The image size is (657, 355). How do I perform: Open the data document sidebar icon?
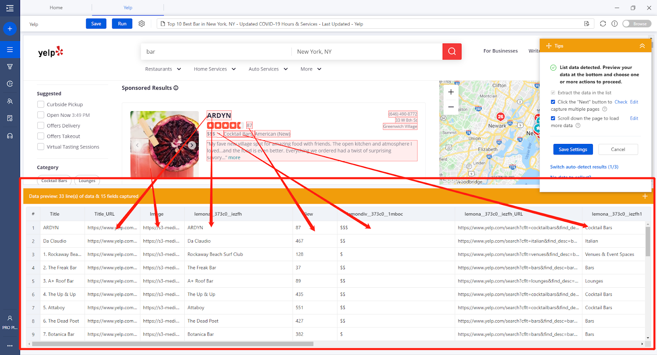point(10,118)
